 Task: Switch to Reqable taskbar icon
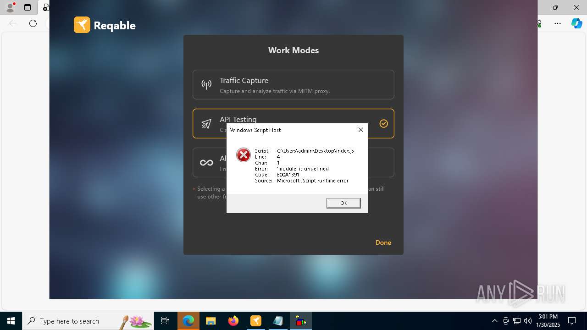[256, 321]
